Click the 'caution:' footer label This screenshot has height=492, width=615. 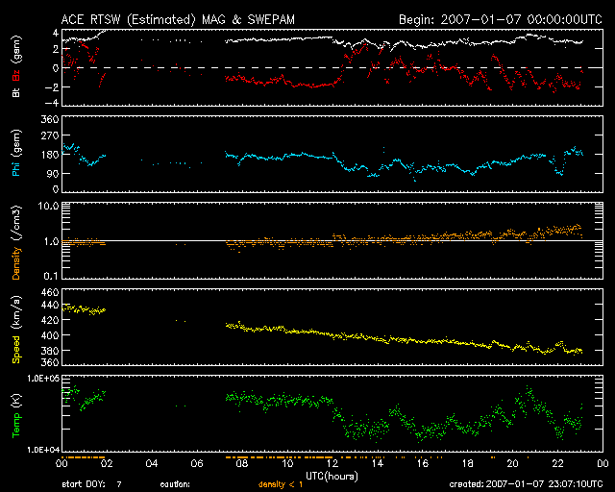point(175,484)
